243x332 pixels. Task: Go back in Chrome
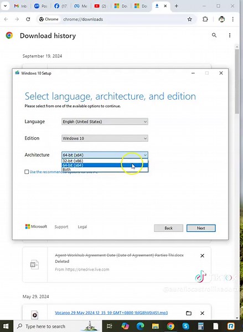(x=6, y=19)
